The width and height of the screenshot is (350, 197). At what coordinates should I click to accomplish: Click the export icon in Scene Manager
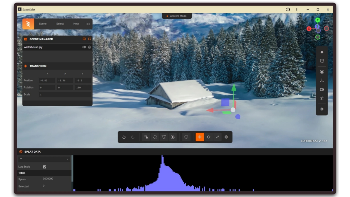[89, 39]
